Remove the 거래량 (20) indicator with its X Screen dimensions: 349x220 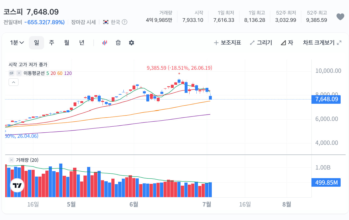(x=11, y=160)
